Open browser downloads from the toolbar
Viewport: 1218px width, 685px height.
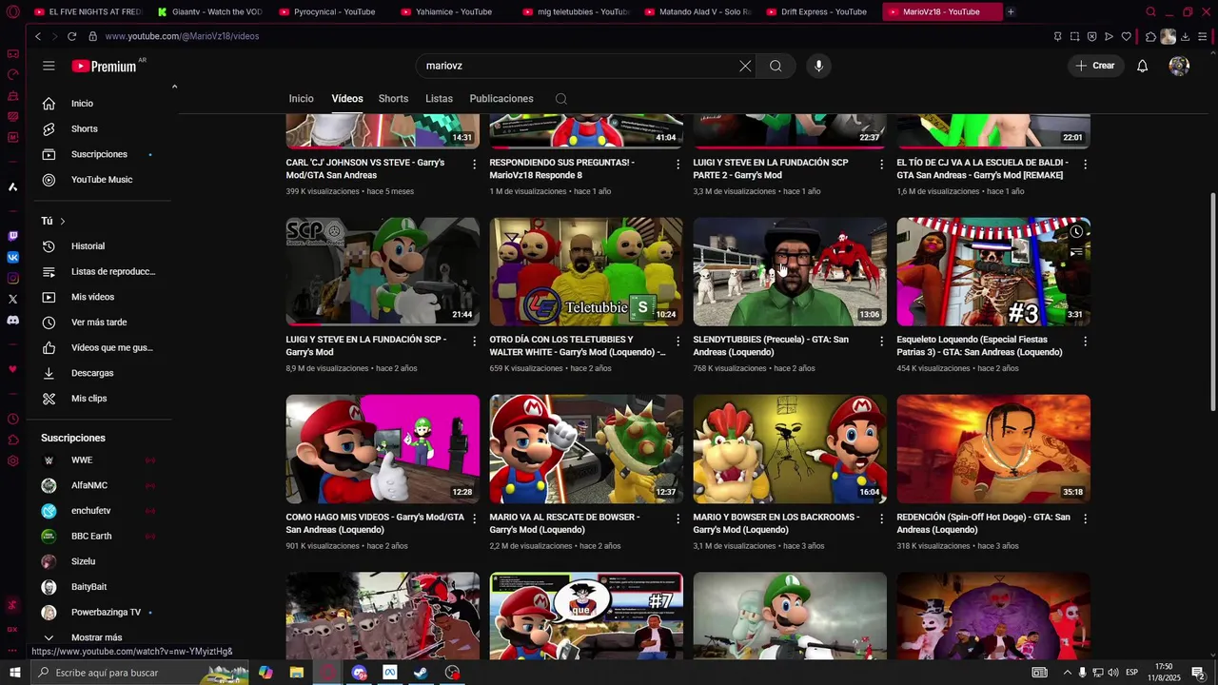[x=1185, y=36]
